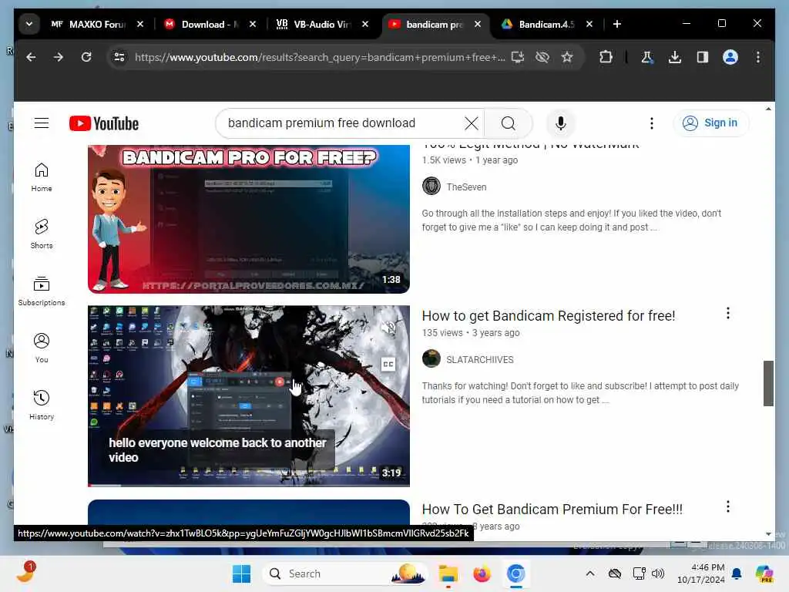Close the VB-Audio tab
The image size is (789, 592).
coord(365,24)
